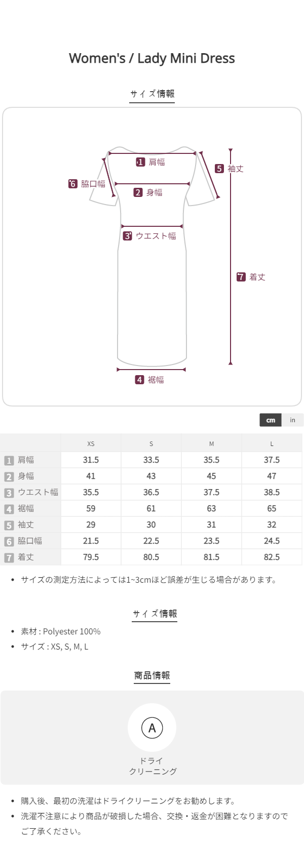Switch size units to inches
The image size is (304, 848).
[292, 420]
